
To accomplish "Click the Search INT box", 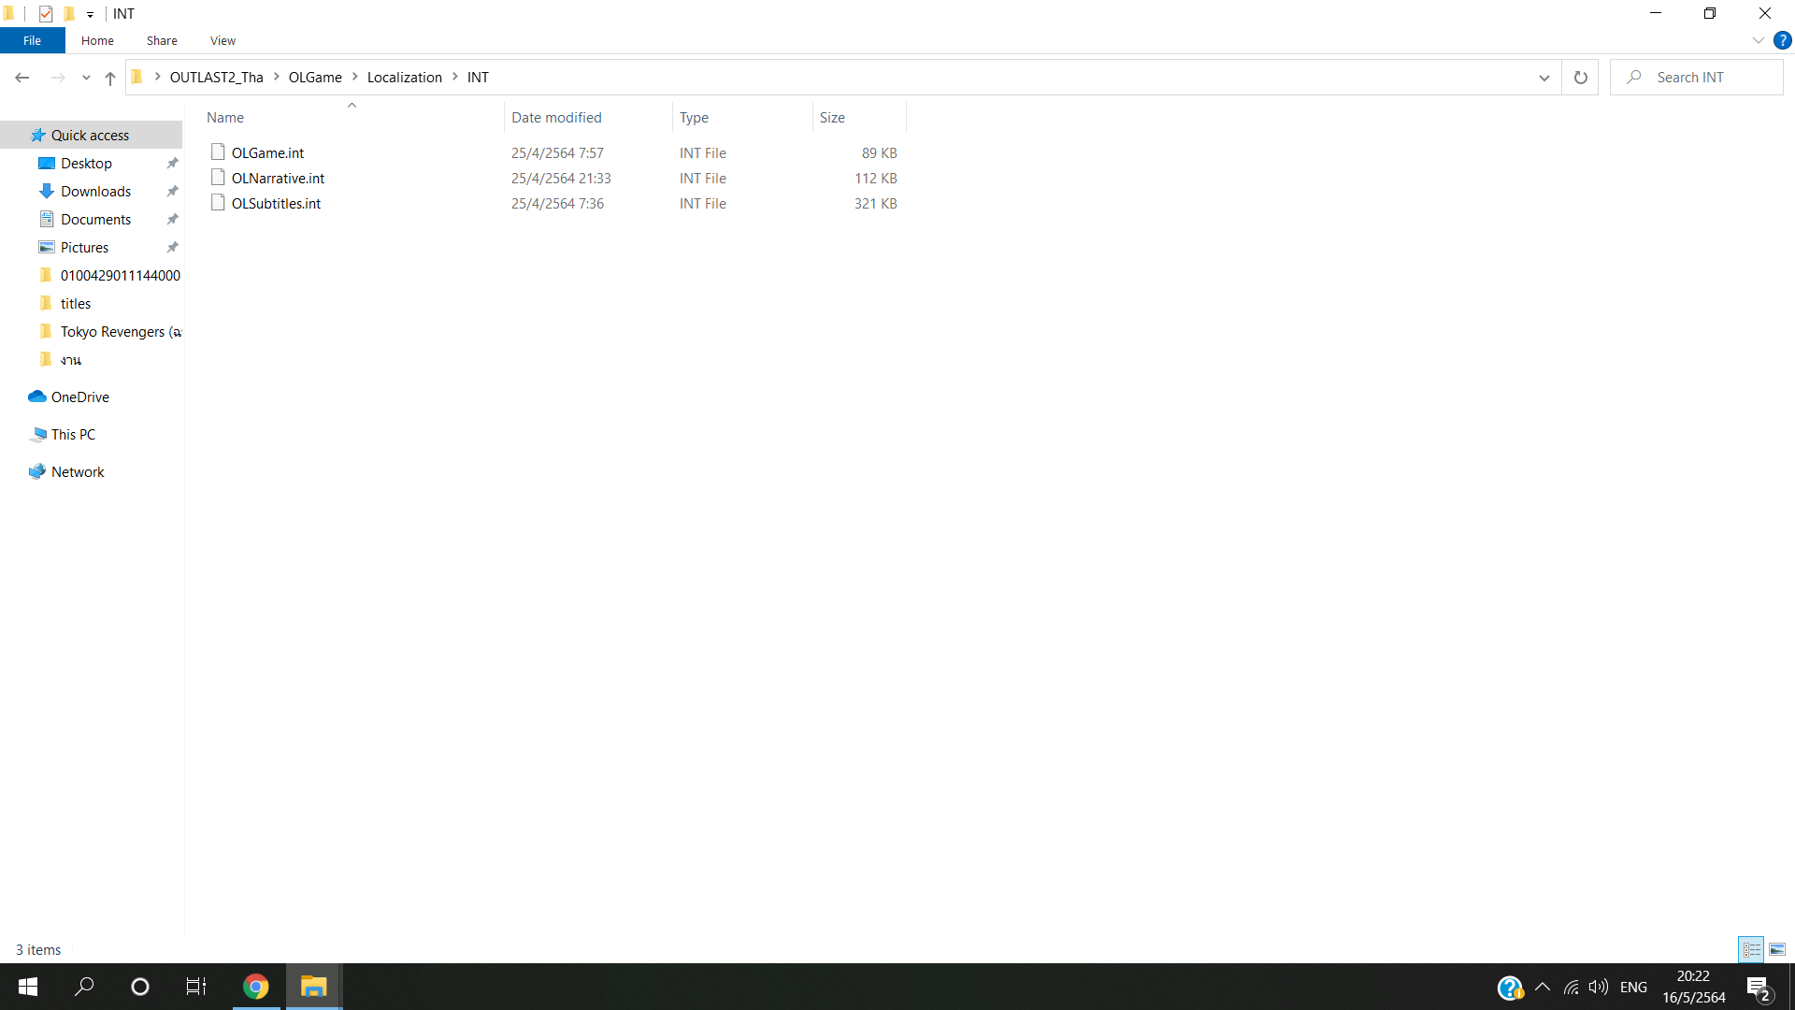I will pyautogui.click(x=1697, y=78).
